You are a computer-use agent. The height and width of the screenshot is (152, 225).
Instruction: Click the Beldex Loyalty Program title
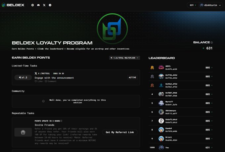(52, 43)
